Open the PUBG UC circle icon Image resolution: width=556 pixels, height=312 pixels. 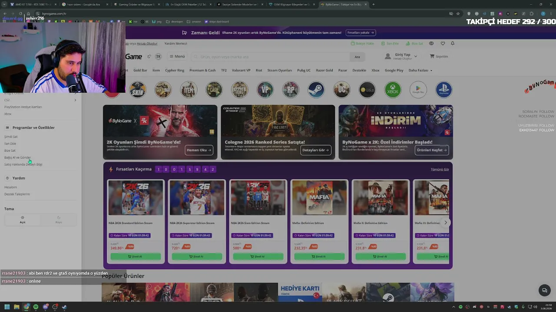341,90
